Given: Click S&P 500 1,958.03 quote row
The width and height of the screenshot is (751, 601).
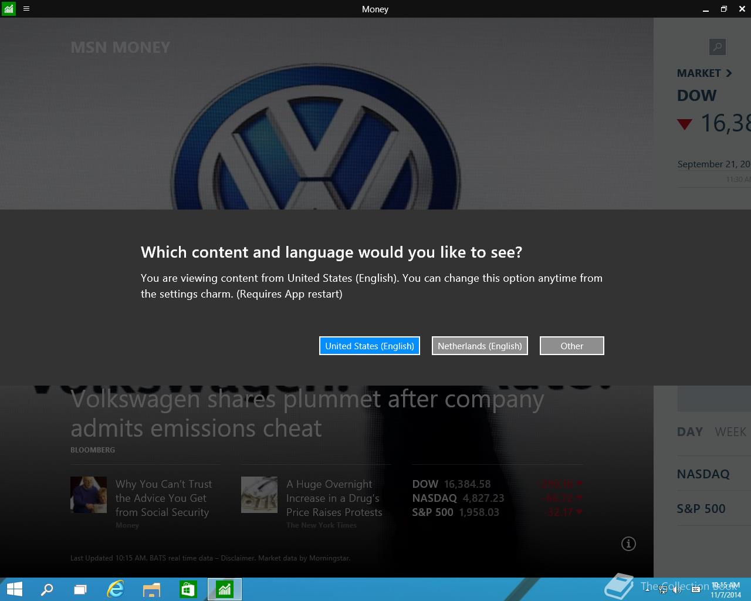Looking at the screenshot, I should point(498,512).
